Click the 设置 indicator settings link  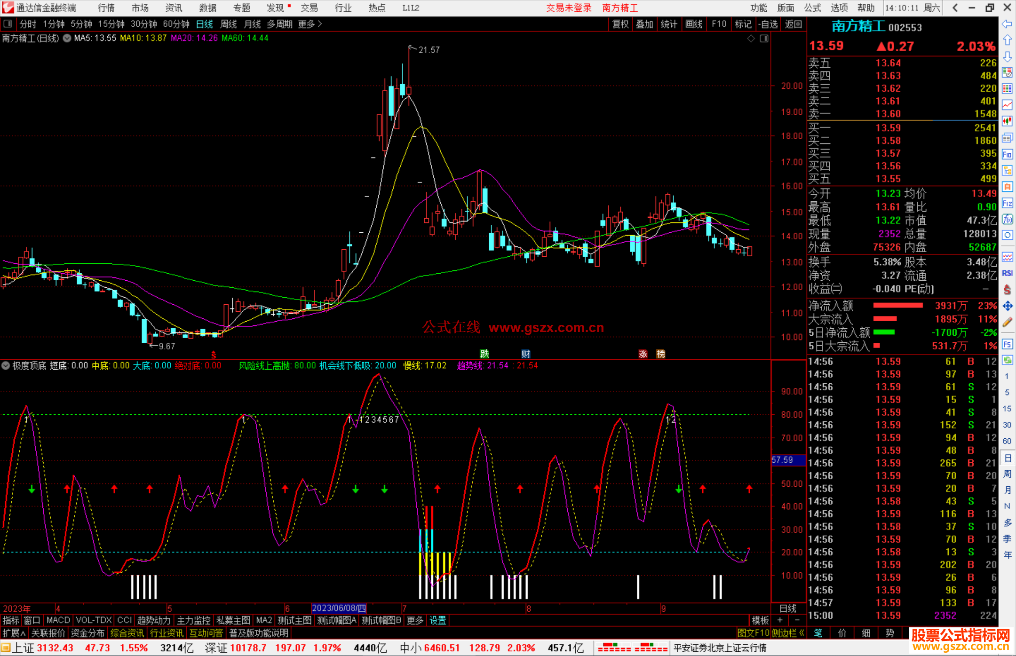[x=437, y=620]
